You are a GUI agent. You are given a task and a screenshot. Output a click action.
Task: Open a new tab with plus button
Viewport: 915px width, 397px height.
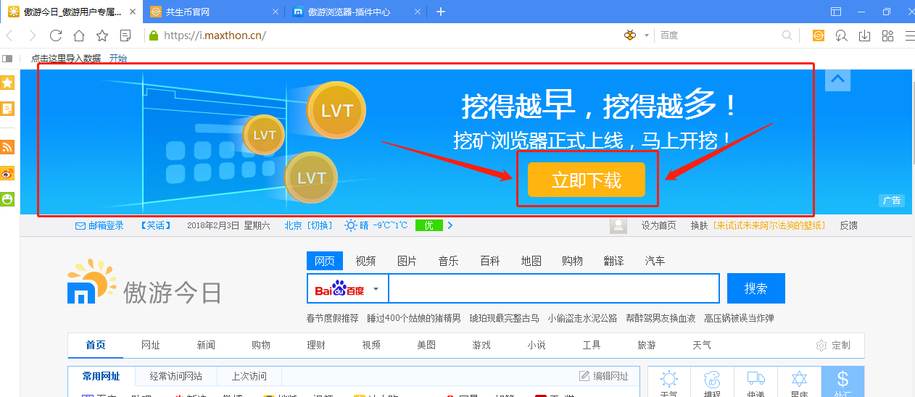441,12
